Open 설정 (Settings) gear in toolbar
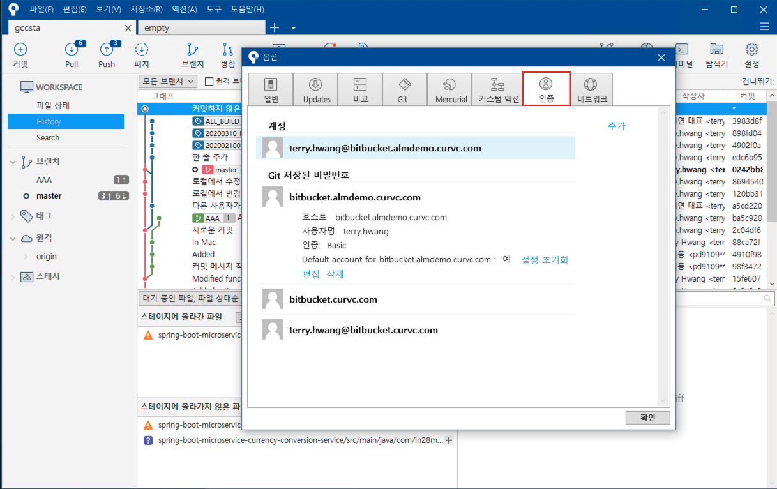This screenshot has width=777, height=489. (751, 50)
